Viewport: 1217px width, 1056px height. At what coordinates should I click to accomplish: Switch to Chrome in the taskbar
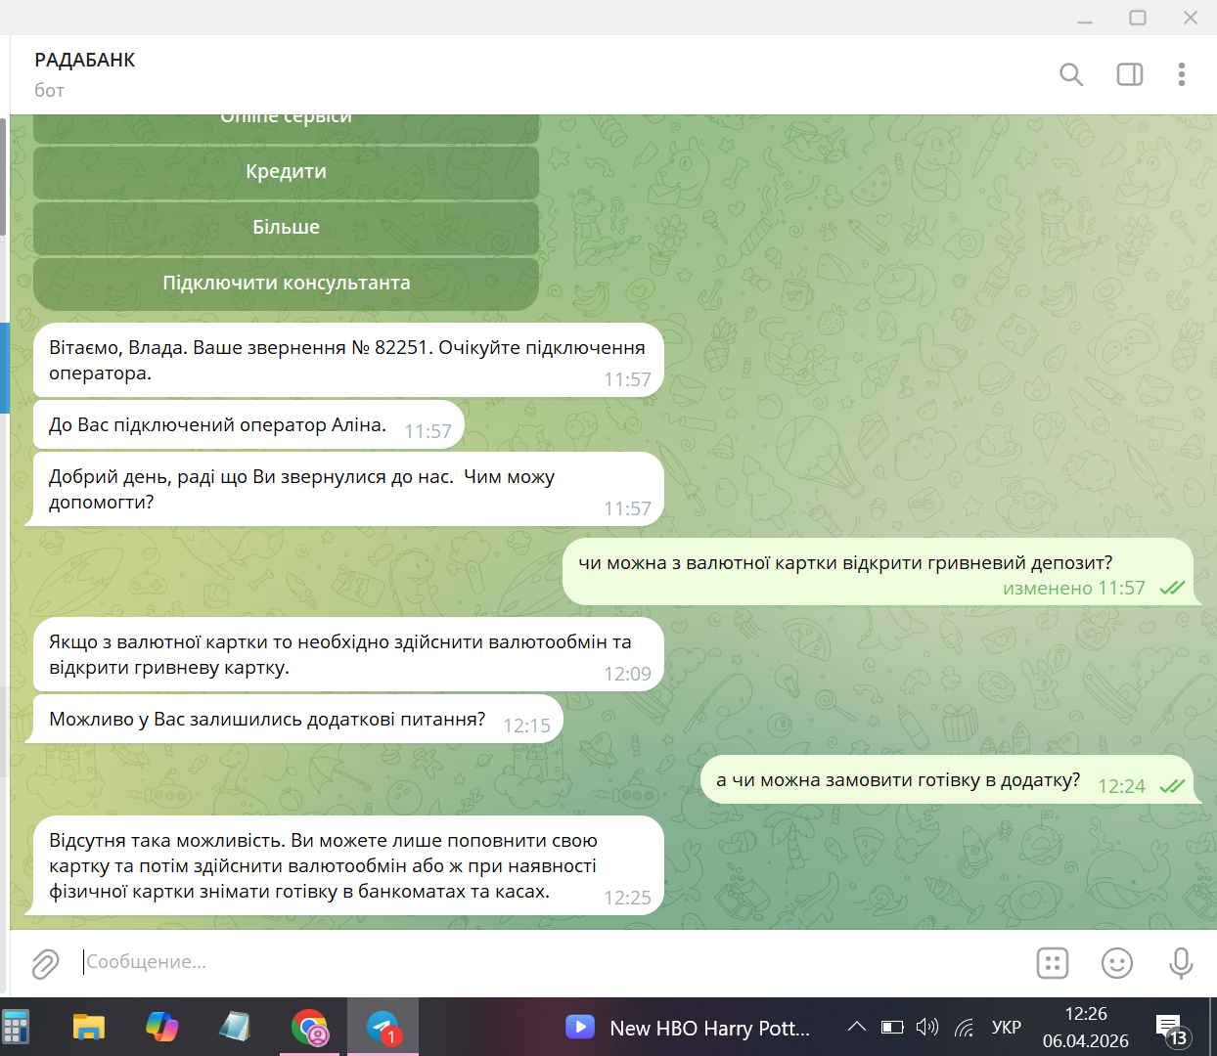309,1028
